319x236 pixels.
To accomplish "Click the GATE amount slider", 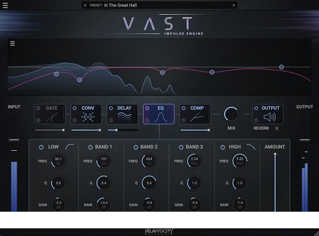I will [x=50, y=130].
